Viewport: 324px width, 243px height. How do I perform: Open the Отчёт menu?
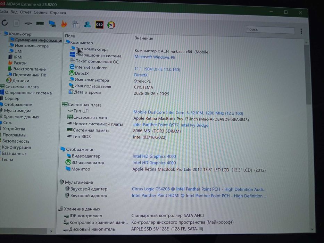[x=25, y=12]
